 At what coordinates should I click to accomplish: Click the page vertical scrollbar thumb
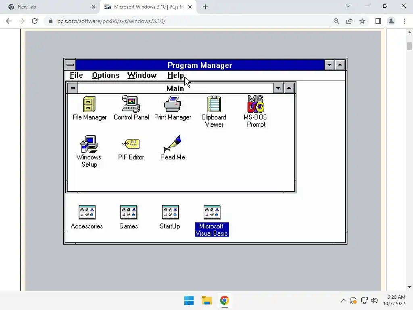click(409, 46)
